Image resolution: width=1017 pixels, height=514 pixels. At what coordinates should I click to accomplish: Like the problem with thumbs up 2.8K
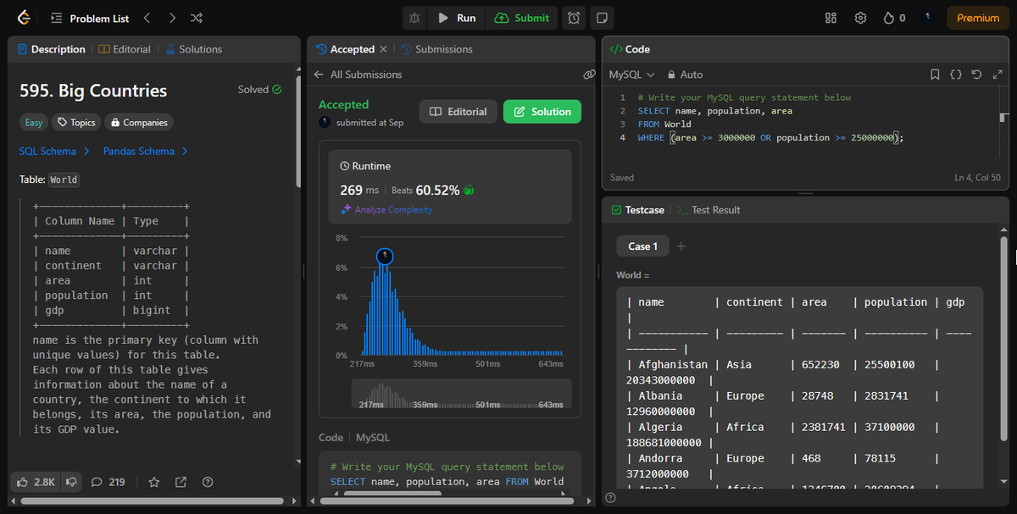36,482
